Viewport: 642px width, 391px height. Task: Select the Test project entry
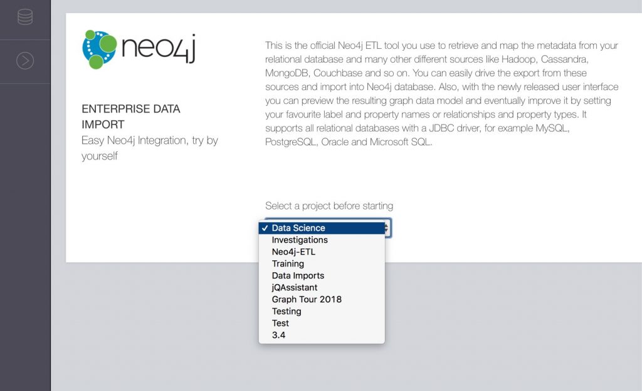pyautogui.click(x=280, y=323)
